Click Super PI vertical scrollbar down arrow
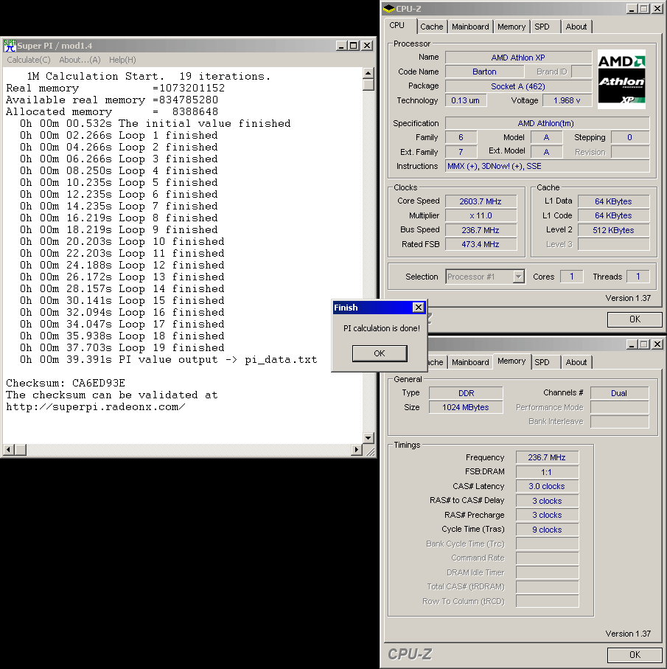This screenshot has height=669, width=667. click(369, 438)
